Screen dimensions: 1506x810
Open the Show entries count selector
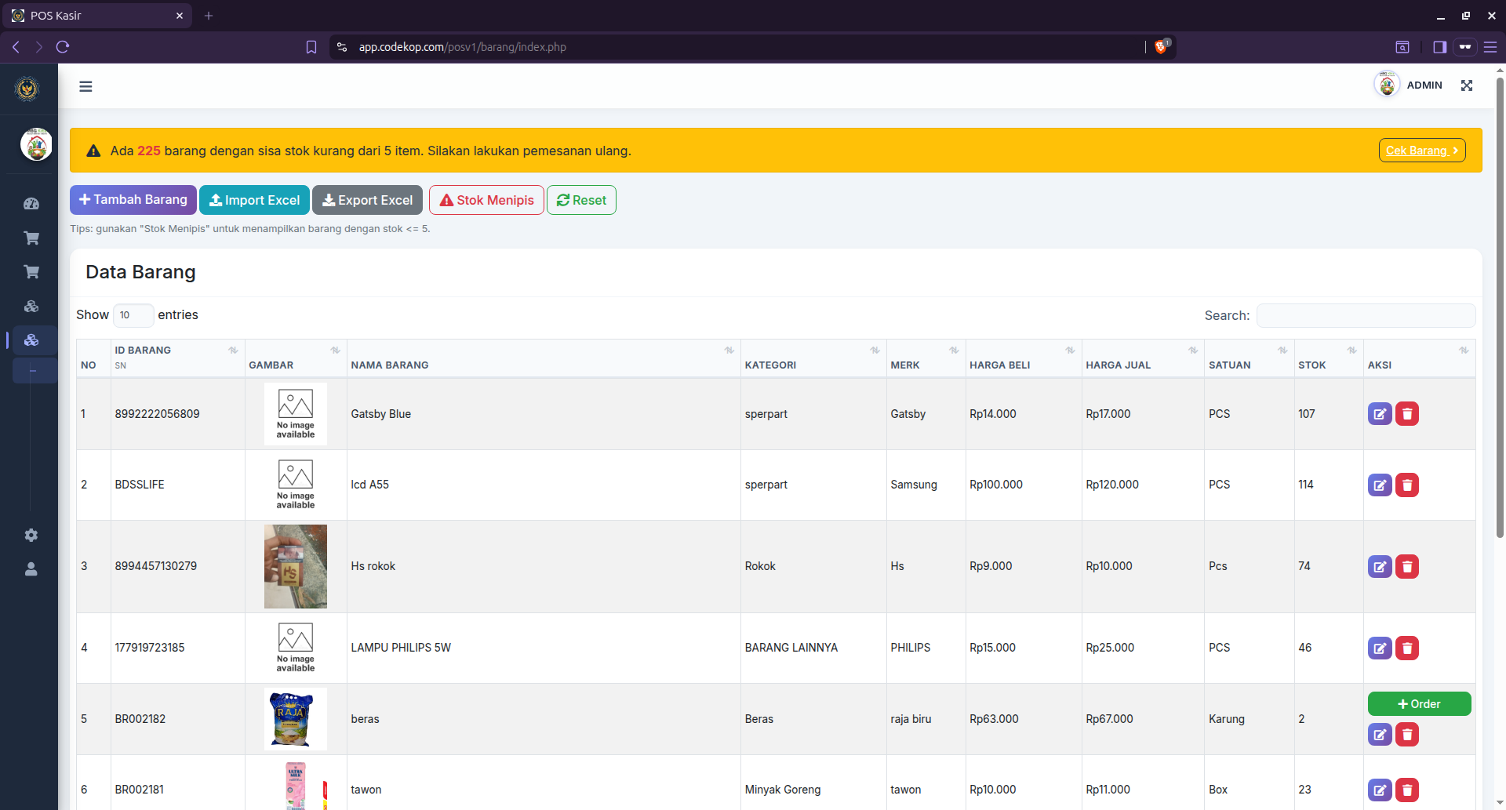point(133,315)
